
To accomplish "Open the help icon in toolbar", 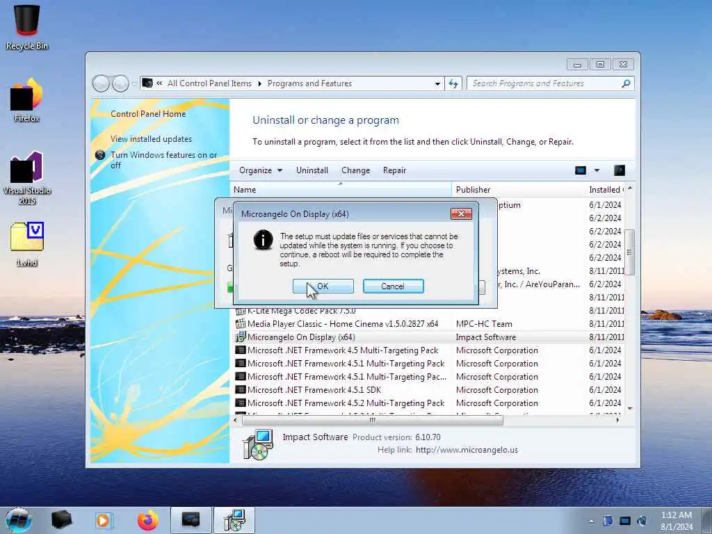I will click(x=620, y=170).
